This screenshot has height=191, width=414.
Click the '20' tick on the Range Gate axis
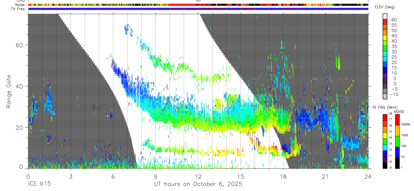coord(19,127)
